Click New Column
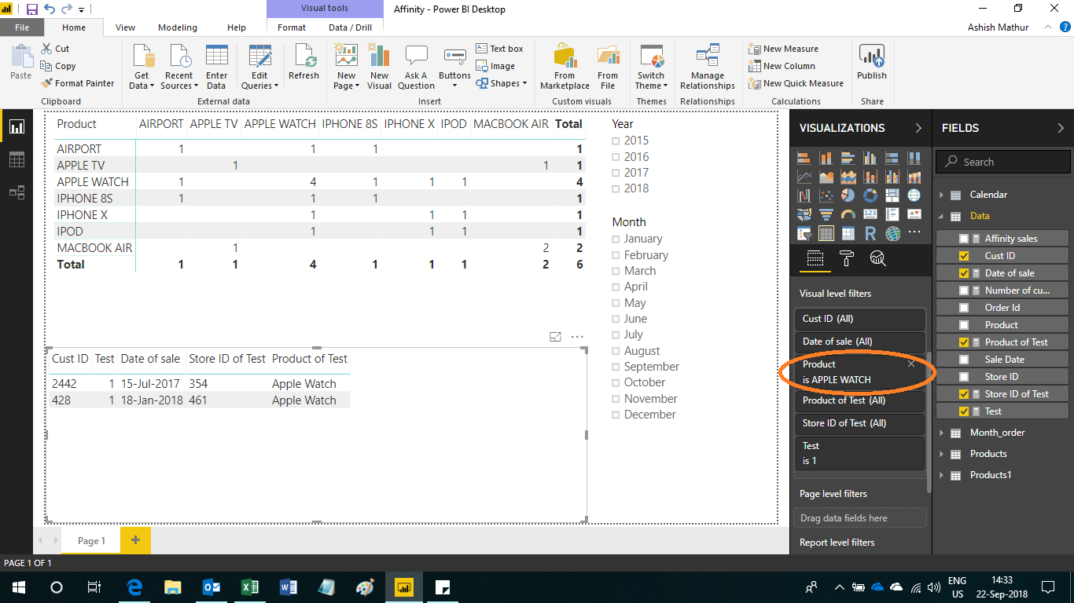1074x603 pixels. 782,66
